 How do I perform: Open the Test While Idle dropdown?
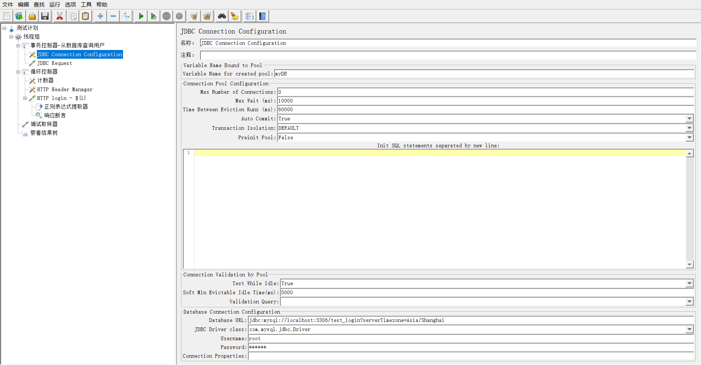[x=689, y=283]
